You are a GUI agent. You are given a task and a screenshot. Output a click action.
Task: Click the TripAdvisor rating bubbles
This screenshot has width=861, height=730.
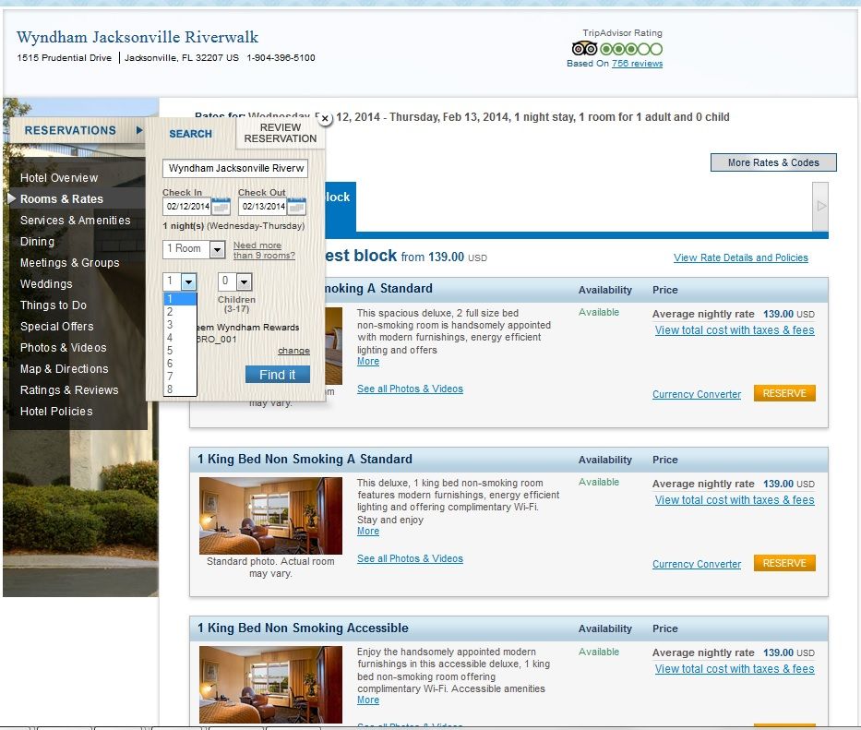631,49
